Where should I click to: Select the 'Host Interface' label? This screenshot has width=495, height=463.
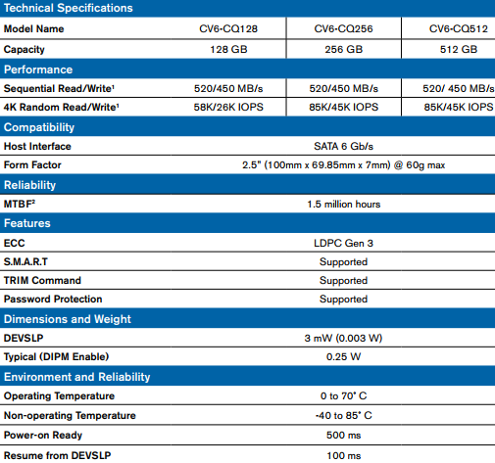37,146
